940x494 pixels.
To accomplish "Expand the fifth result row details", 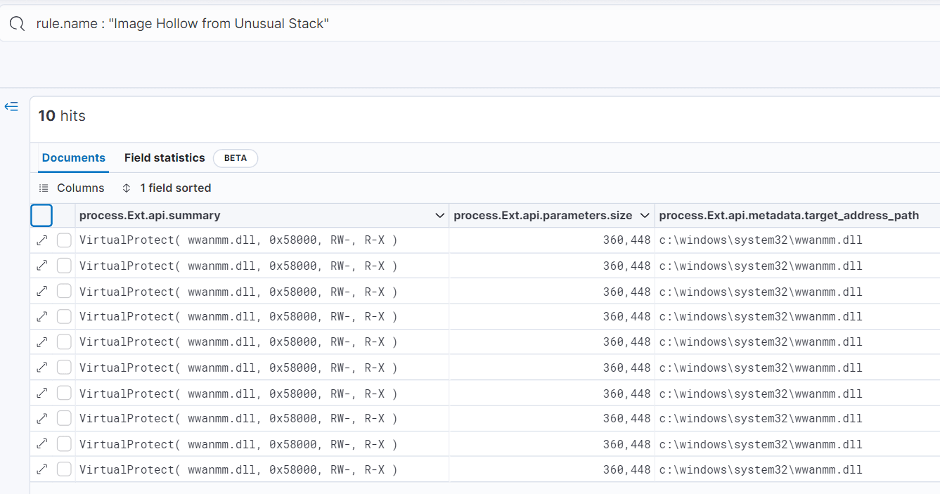I will 42,342.
